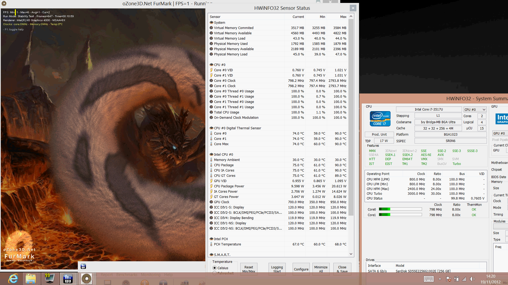508x285 pixels.
Task: Open the CPU #0 selector dropdown
Action: pyautogui.click(x=475, y=110)
